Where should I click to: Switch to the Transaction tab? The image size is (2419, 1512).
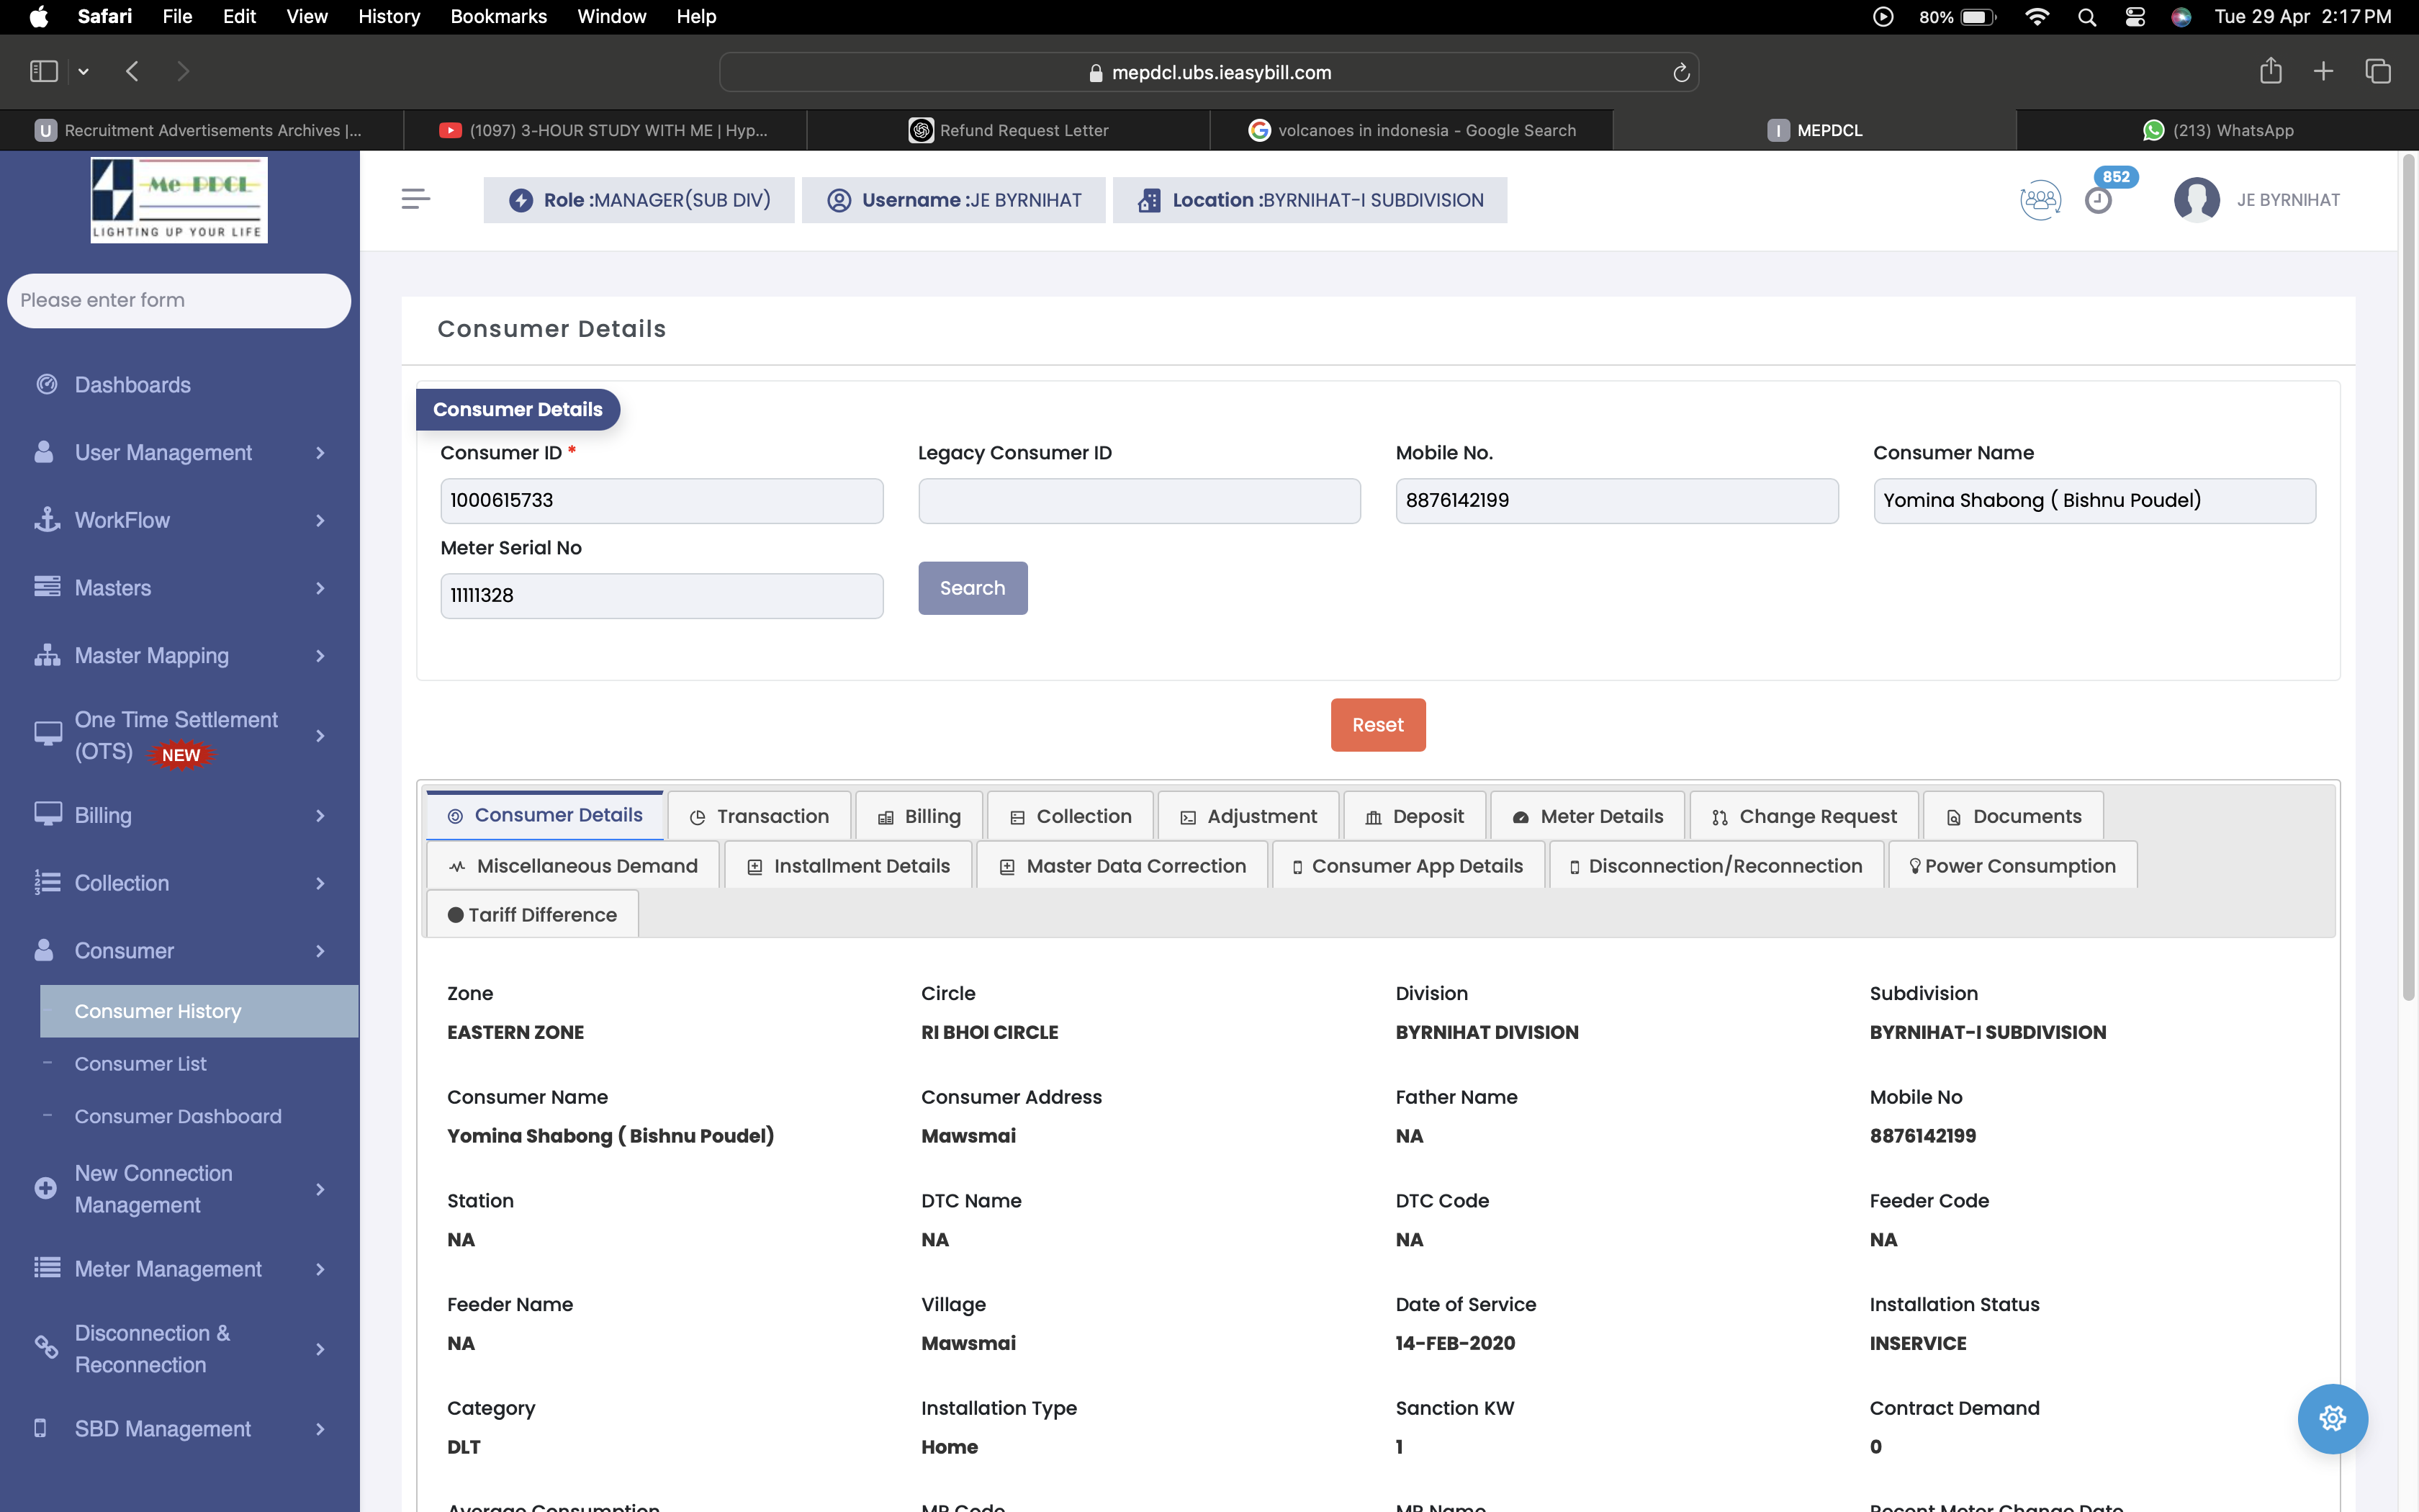point(759,816)
